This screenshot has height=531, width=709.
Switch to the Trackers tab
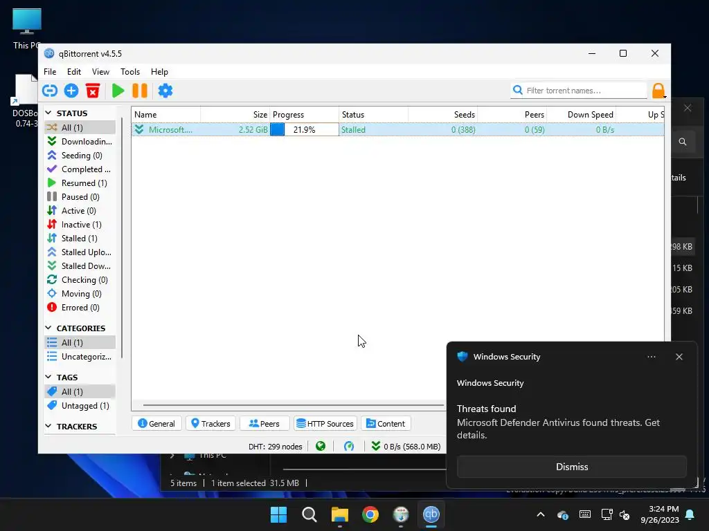pos(210,424)
